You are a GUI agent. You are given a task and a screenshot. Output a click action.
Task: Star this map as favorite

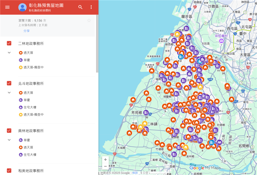tap(89, 21)
